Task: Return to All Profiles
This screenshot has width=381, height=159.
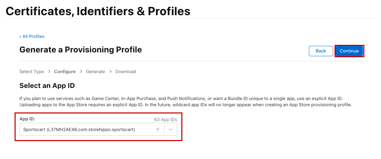Action: click(x=33, y=37)
